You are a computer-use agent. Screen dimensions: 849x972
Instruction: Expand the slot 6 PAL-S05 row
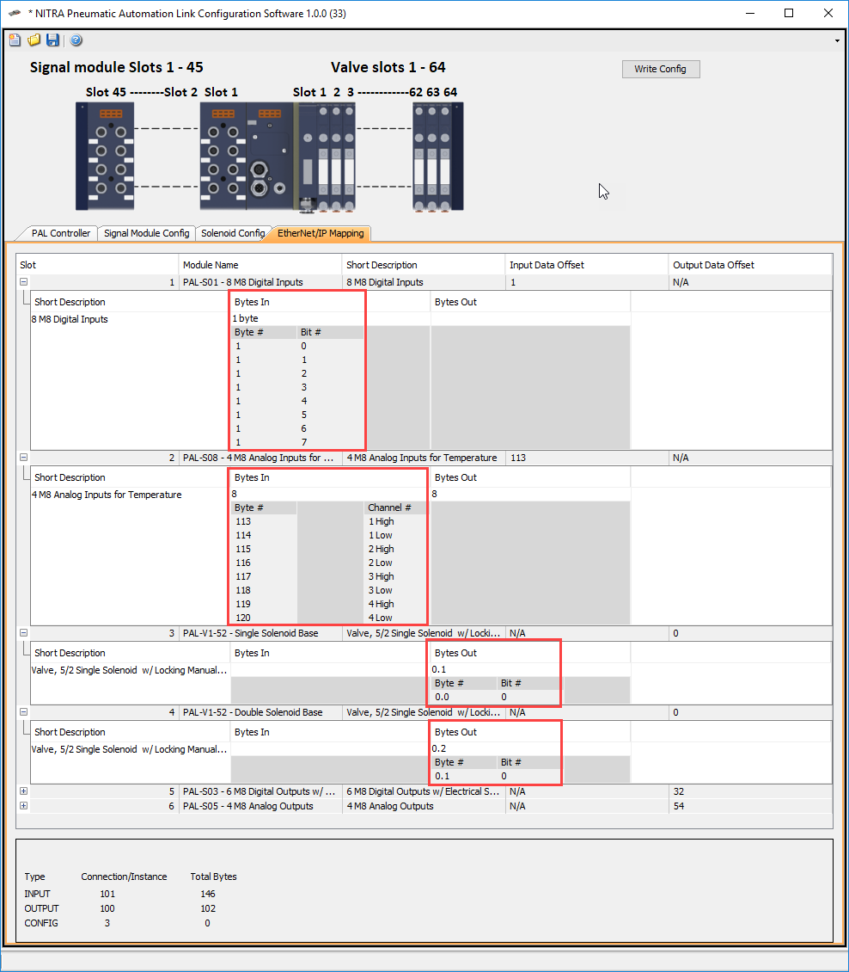tap(23, 805)
